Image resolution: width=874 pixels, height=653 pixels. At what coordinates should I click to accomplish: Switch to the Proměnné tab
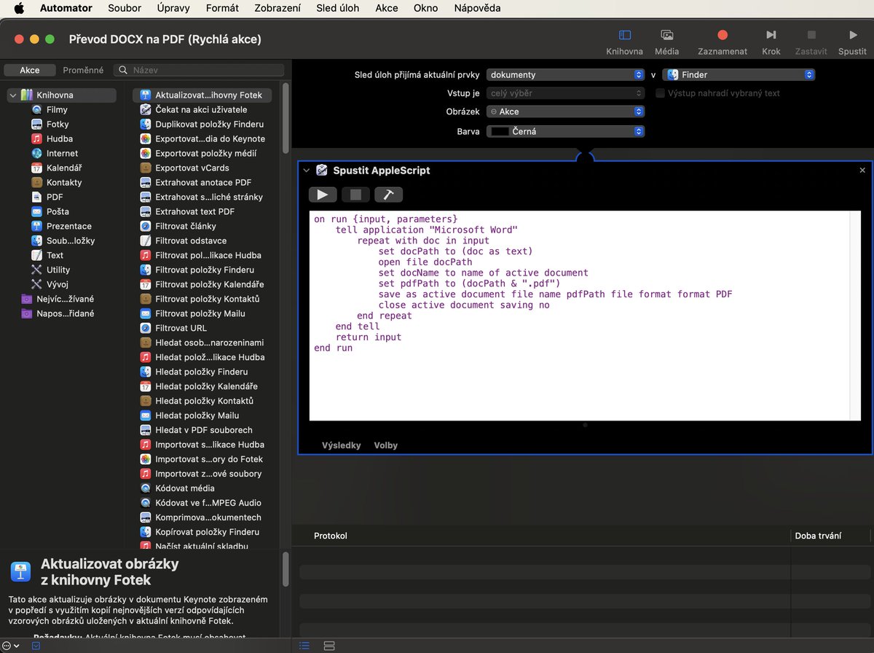point(83,70)
